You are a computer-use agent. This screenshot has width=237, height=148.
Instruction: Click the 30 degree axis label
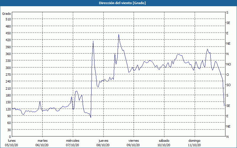(x=9, y=130)
